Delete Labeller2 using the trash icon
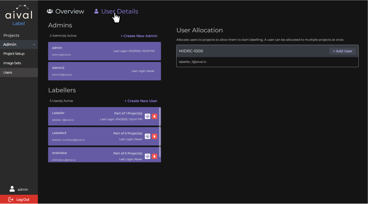Screen dimensions: 368x204 pos(155,136)
